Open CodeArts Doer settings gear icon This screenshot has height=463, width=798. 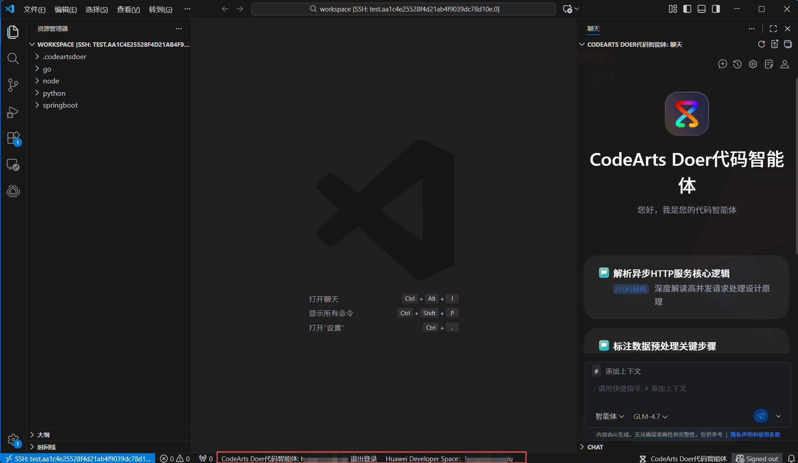[753, 64]
